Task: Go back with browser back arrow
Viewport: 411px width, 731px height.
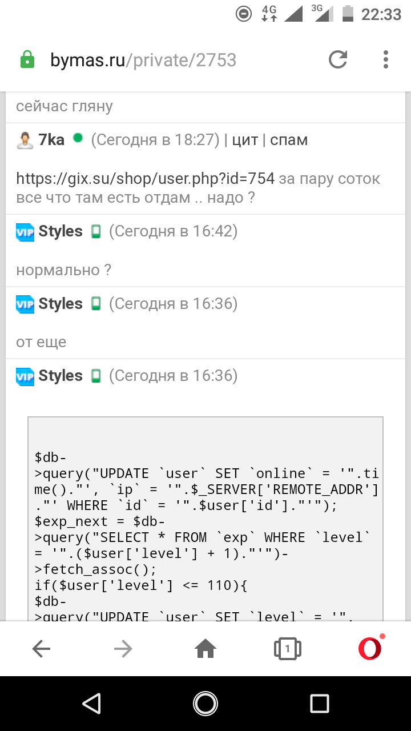Action: pos(41,648)
